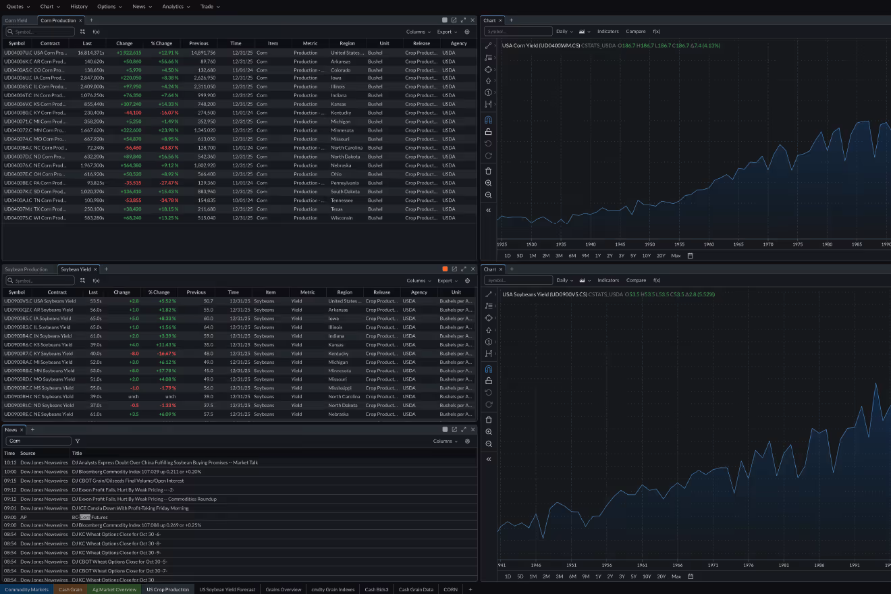891x594 pixels.
Task: Open the Columns dropdown in Soybean Yield panel
Action: (417, 280)
